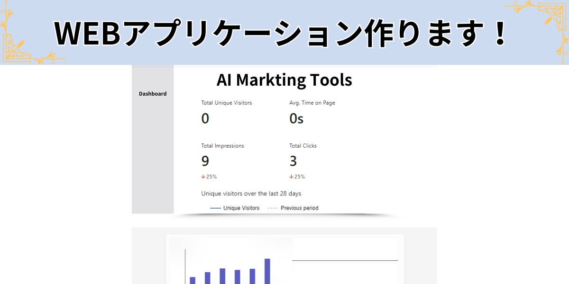
Task: Click the red down arrow under Total Clicks
Action: (x=291, y=177)
